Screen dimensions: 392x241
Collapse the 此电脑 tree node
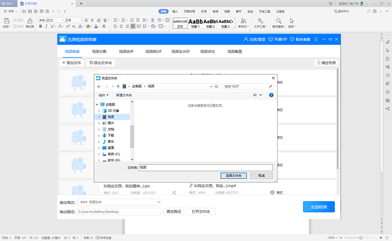pos(97,105)
